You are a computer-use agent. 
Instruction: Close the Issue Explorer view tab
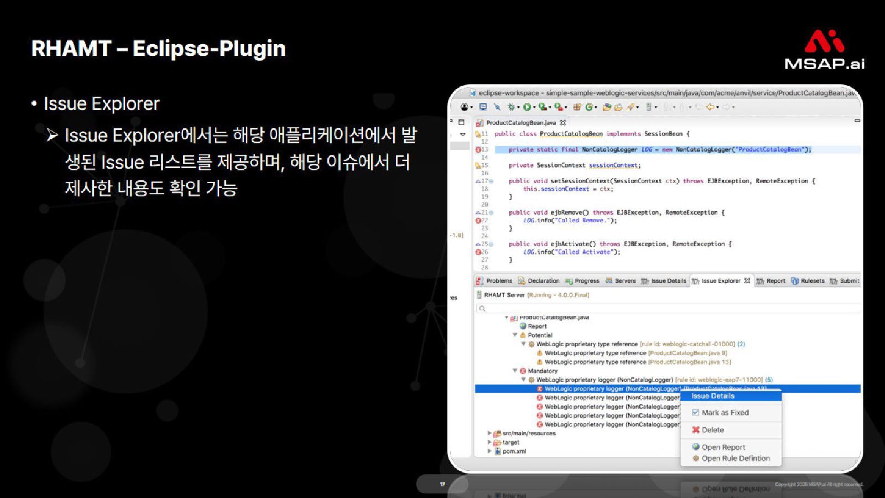747,280
